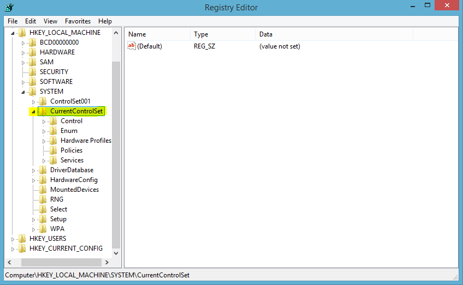
Task: Click the SYSTEM folder icon
Action: 32,92
